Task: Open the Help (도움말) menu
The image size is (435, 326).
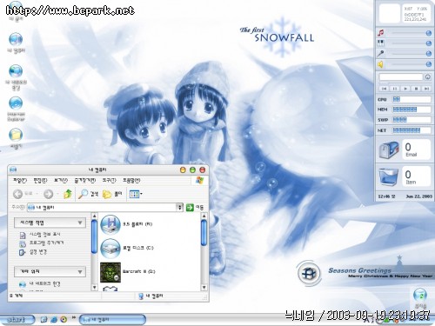Action: (x=131, y=181)
